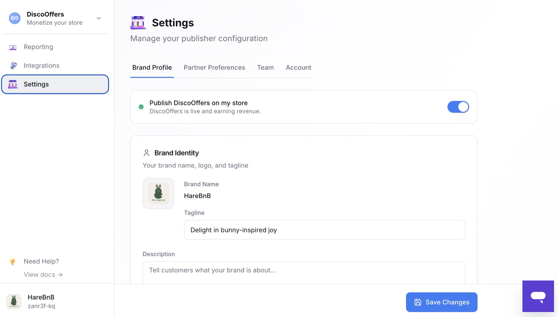Click 'DiscoOffers is live and earning revenue.' text
The height and width of the screenshot is (317, 558).
click(x=205, y=111)
